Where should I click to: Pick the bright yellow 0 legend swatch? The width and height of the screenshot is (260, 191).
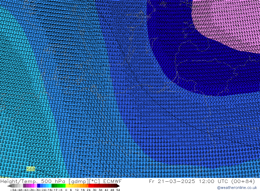point(67,186)
